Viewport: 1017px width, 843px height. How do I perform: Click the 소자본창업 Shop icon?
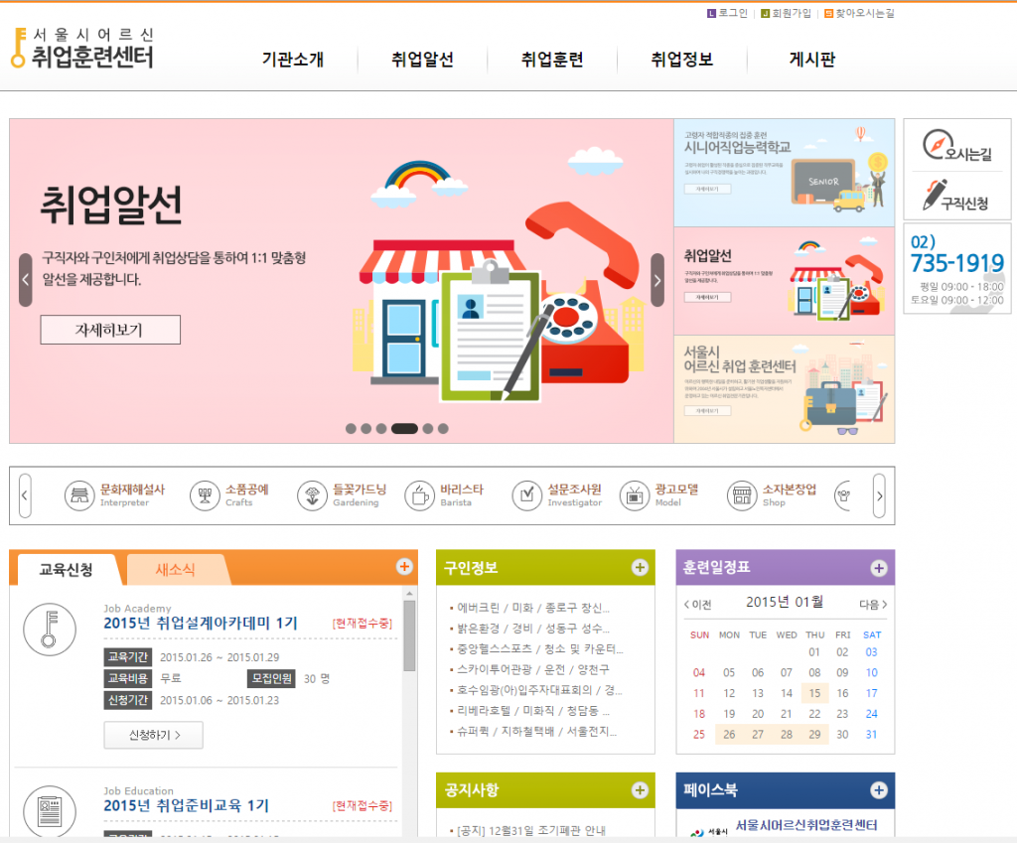coord(741,494)
